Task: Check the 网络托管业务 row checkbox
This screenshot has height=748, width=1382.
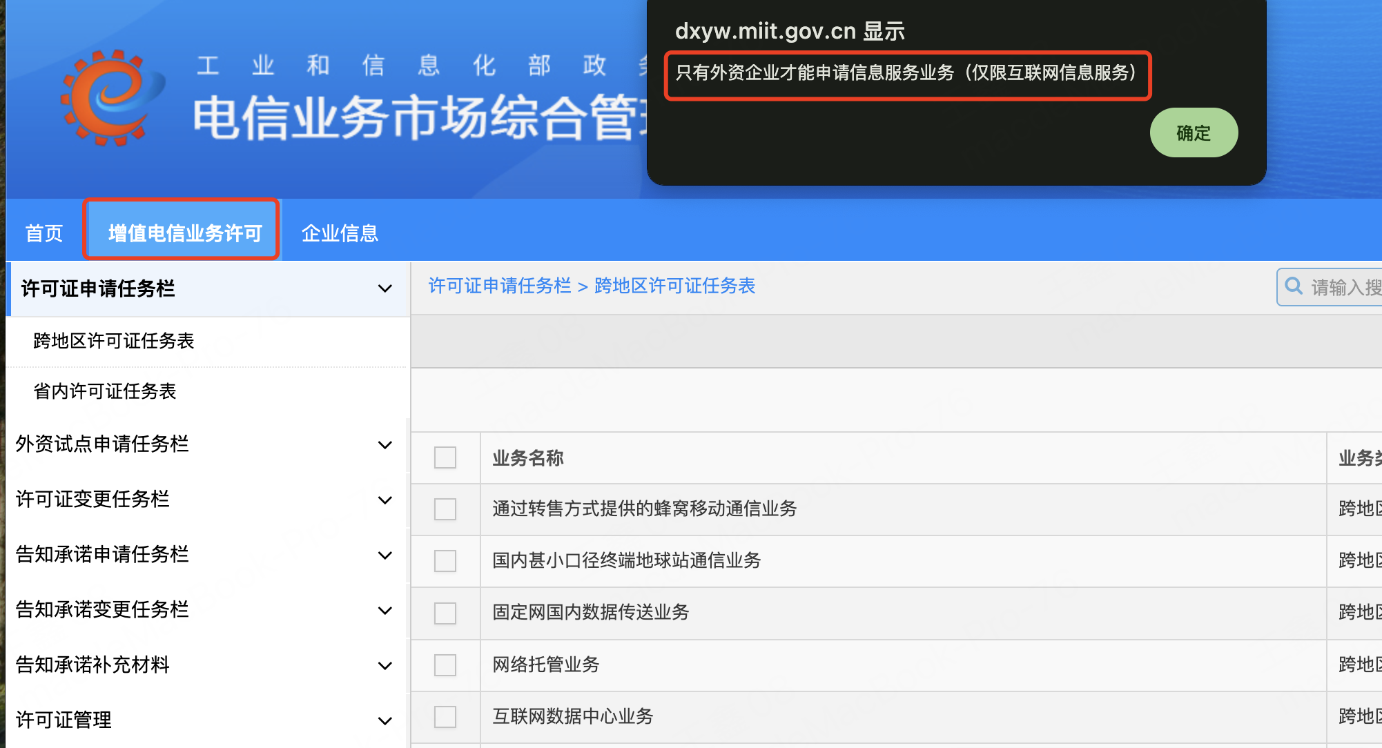Action: tap(445, 665)
